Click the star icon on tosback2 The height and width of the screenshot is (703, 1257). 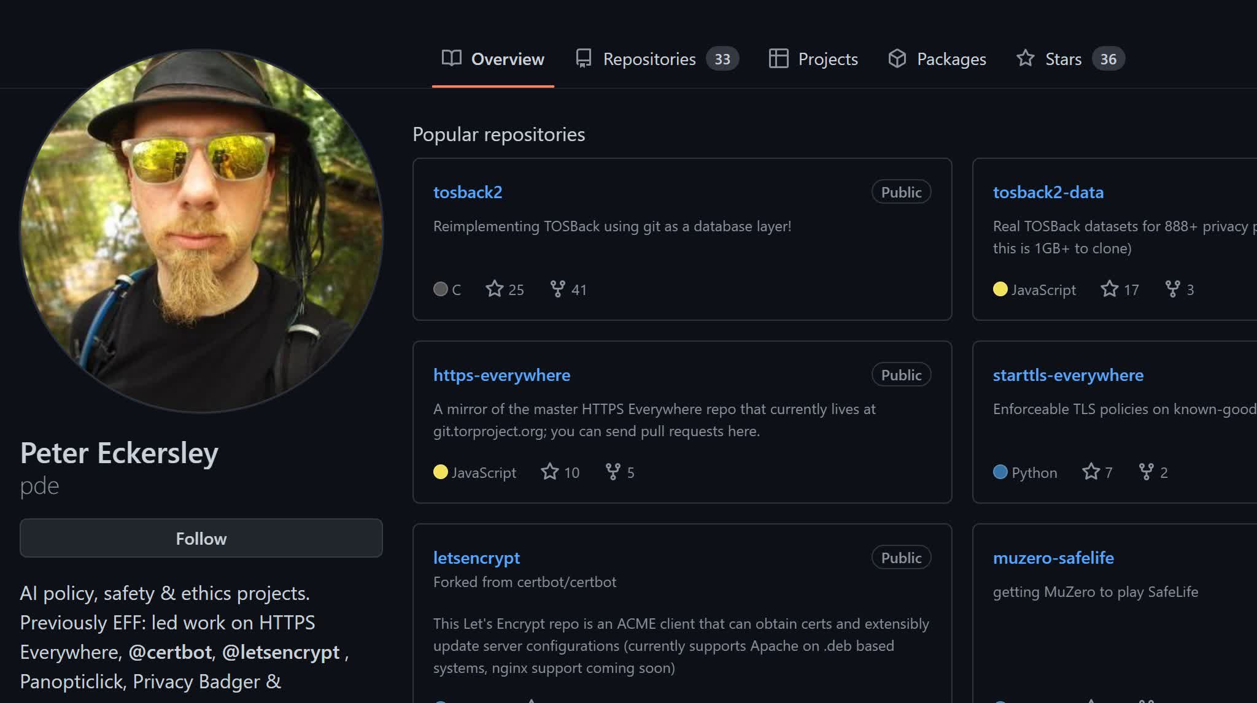pos(494,289)
